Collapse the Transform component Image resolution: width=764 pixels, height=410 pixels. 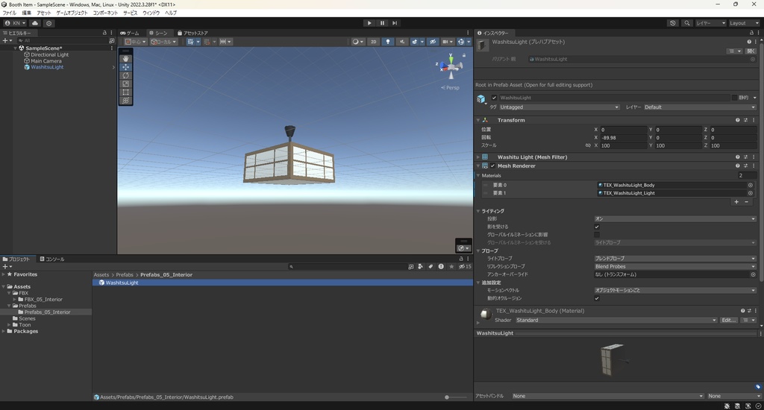pos(478,120)
